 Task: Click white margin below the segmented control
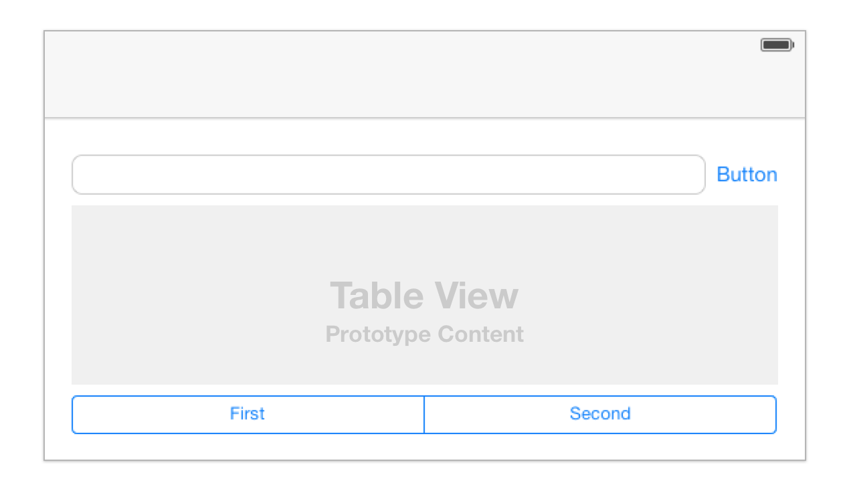[425, 446]
